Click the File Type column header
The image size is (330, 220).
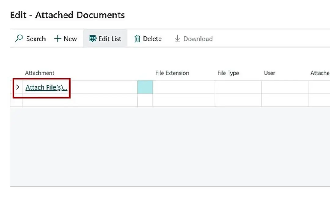click(228, 73)
